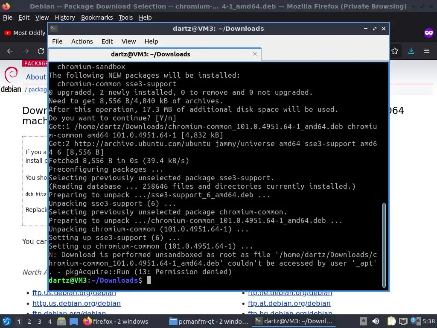Click Firefox back arrow button
The width and height of the screenshot is (437, 328).
coord(10,51)
